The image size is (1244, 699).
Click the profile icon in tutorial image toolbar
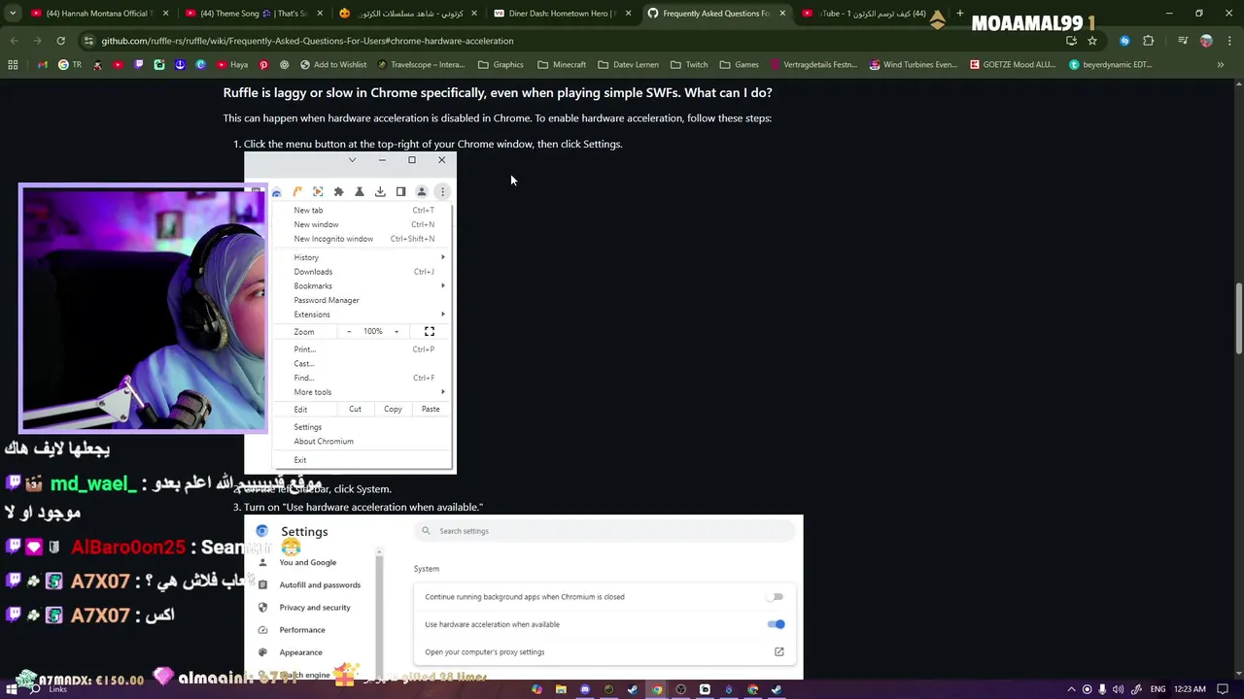421,192
